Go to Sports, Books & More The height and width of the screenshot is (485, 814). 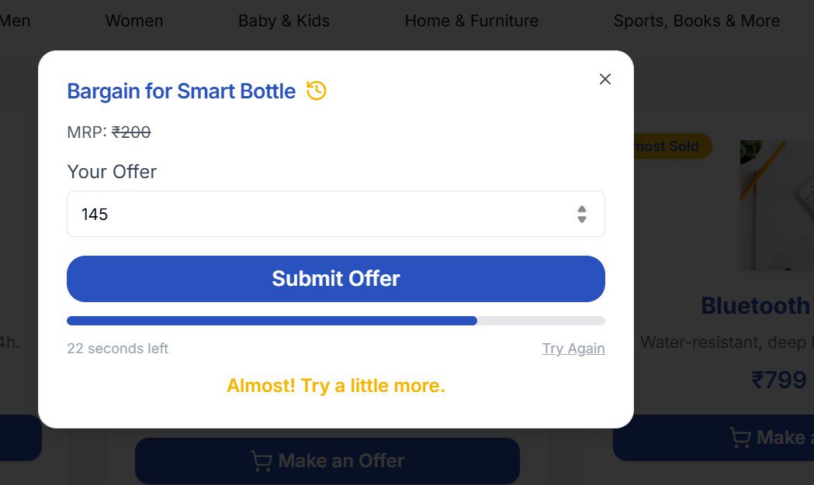coord(696,21)
